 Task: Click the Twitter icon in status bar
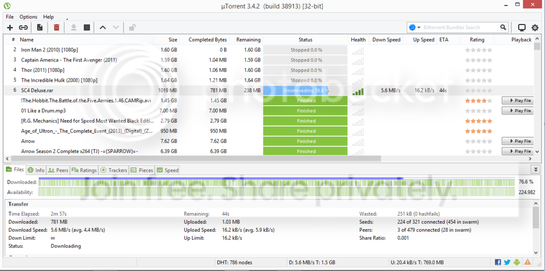point(507,262)
